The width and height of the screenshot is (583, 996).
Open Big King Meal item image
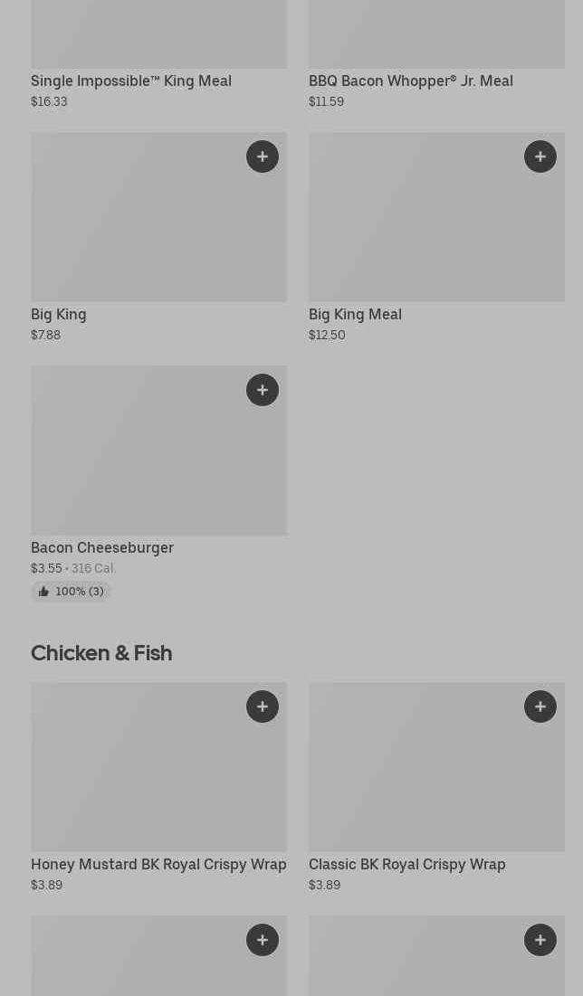(x=436, y=216)
